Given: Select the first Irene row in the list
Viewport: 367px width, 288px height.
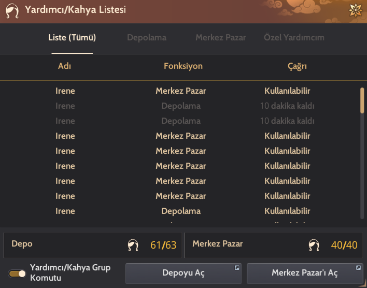Looking at the screenshot, I should click(x=181, y=91).
